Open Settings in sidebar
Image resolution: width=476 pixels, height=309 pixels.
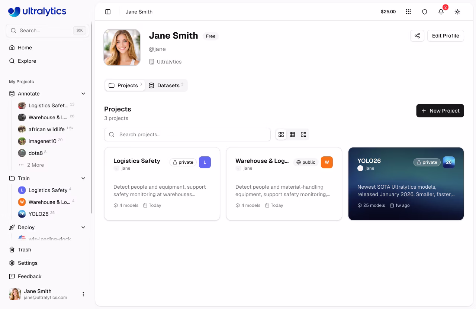pyautogui.click(x=48, y=263)
